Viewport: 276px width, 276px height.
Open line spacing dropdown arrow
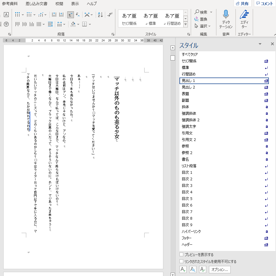64,24
